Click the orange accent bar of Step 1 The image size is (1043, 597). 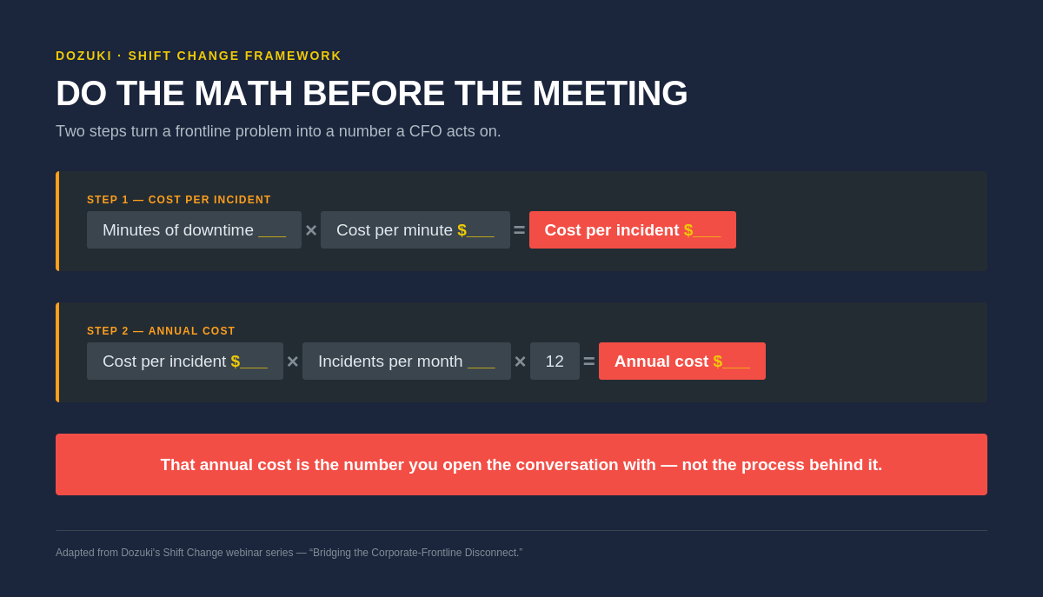[57, 221]
